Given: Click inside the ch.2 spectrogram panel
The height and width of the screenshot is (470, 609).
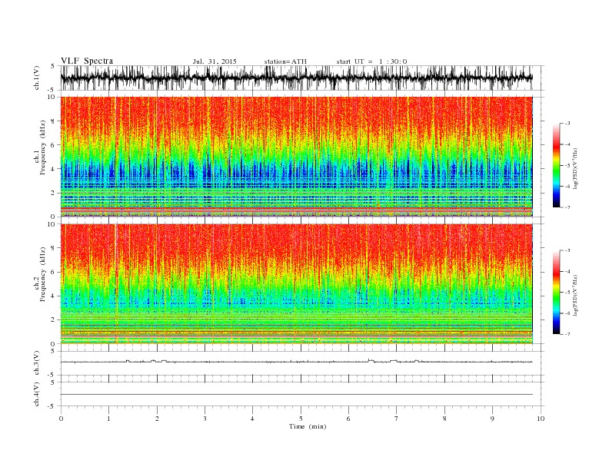Looking at the screenshot, I should (x=296, y=284).
